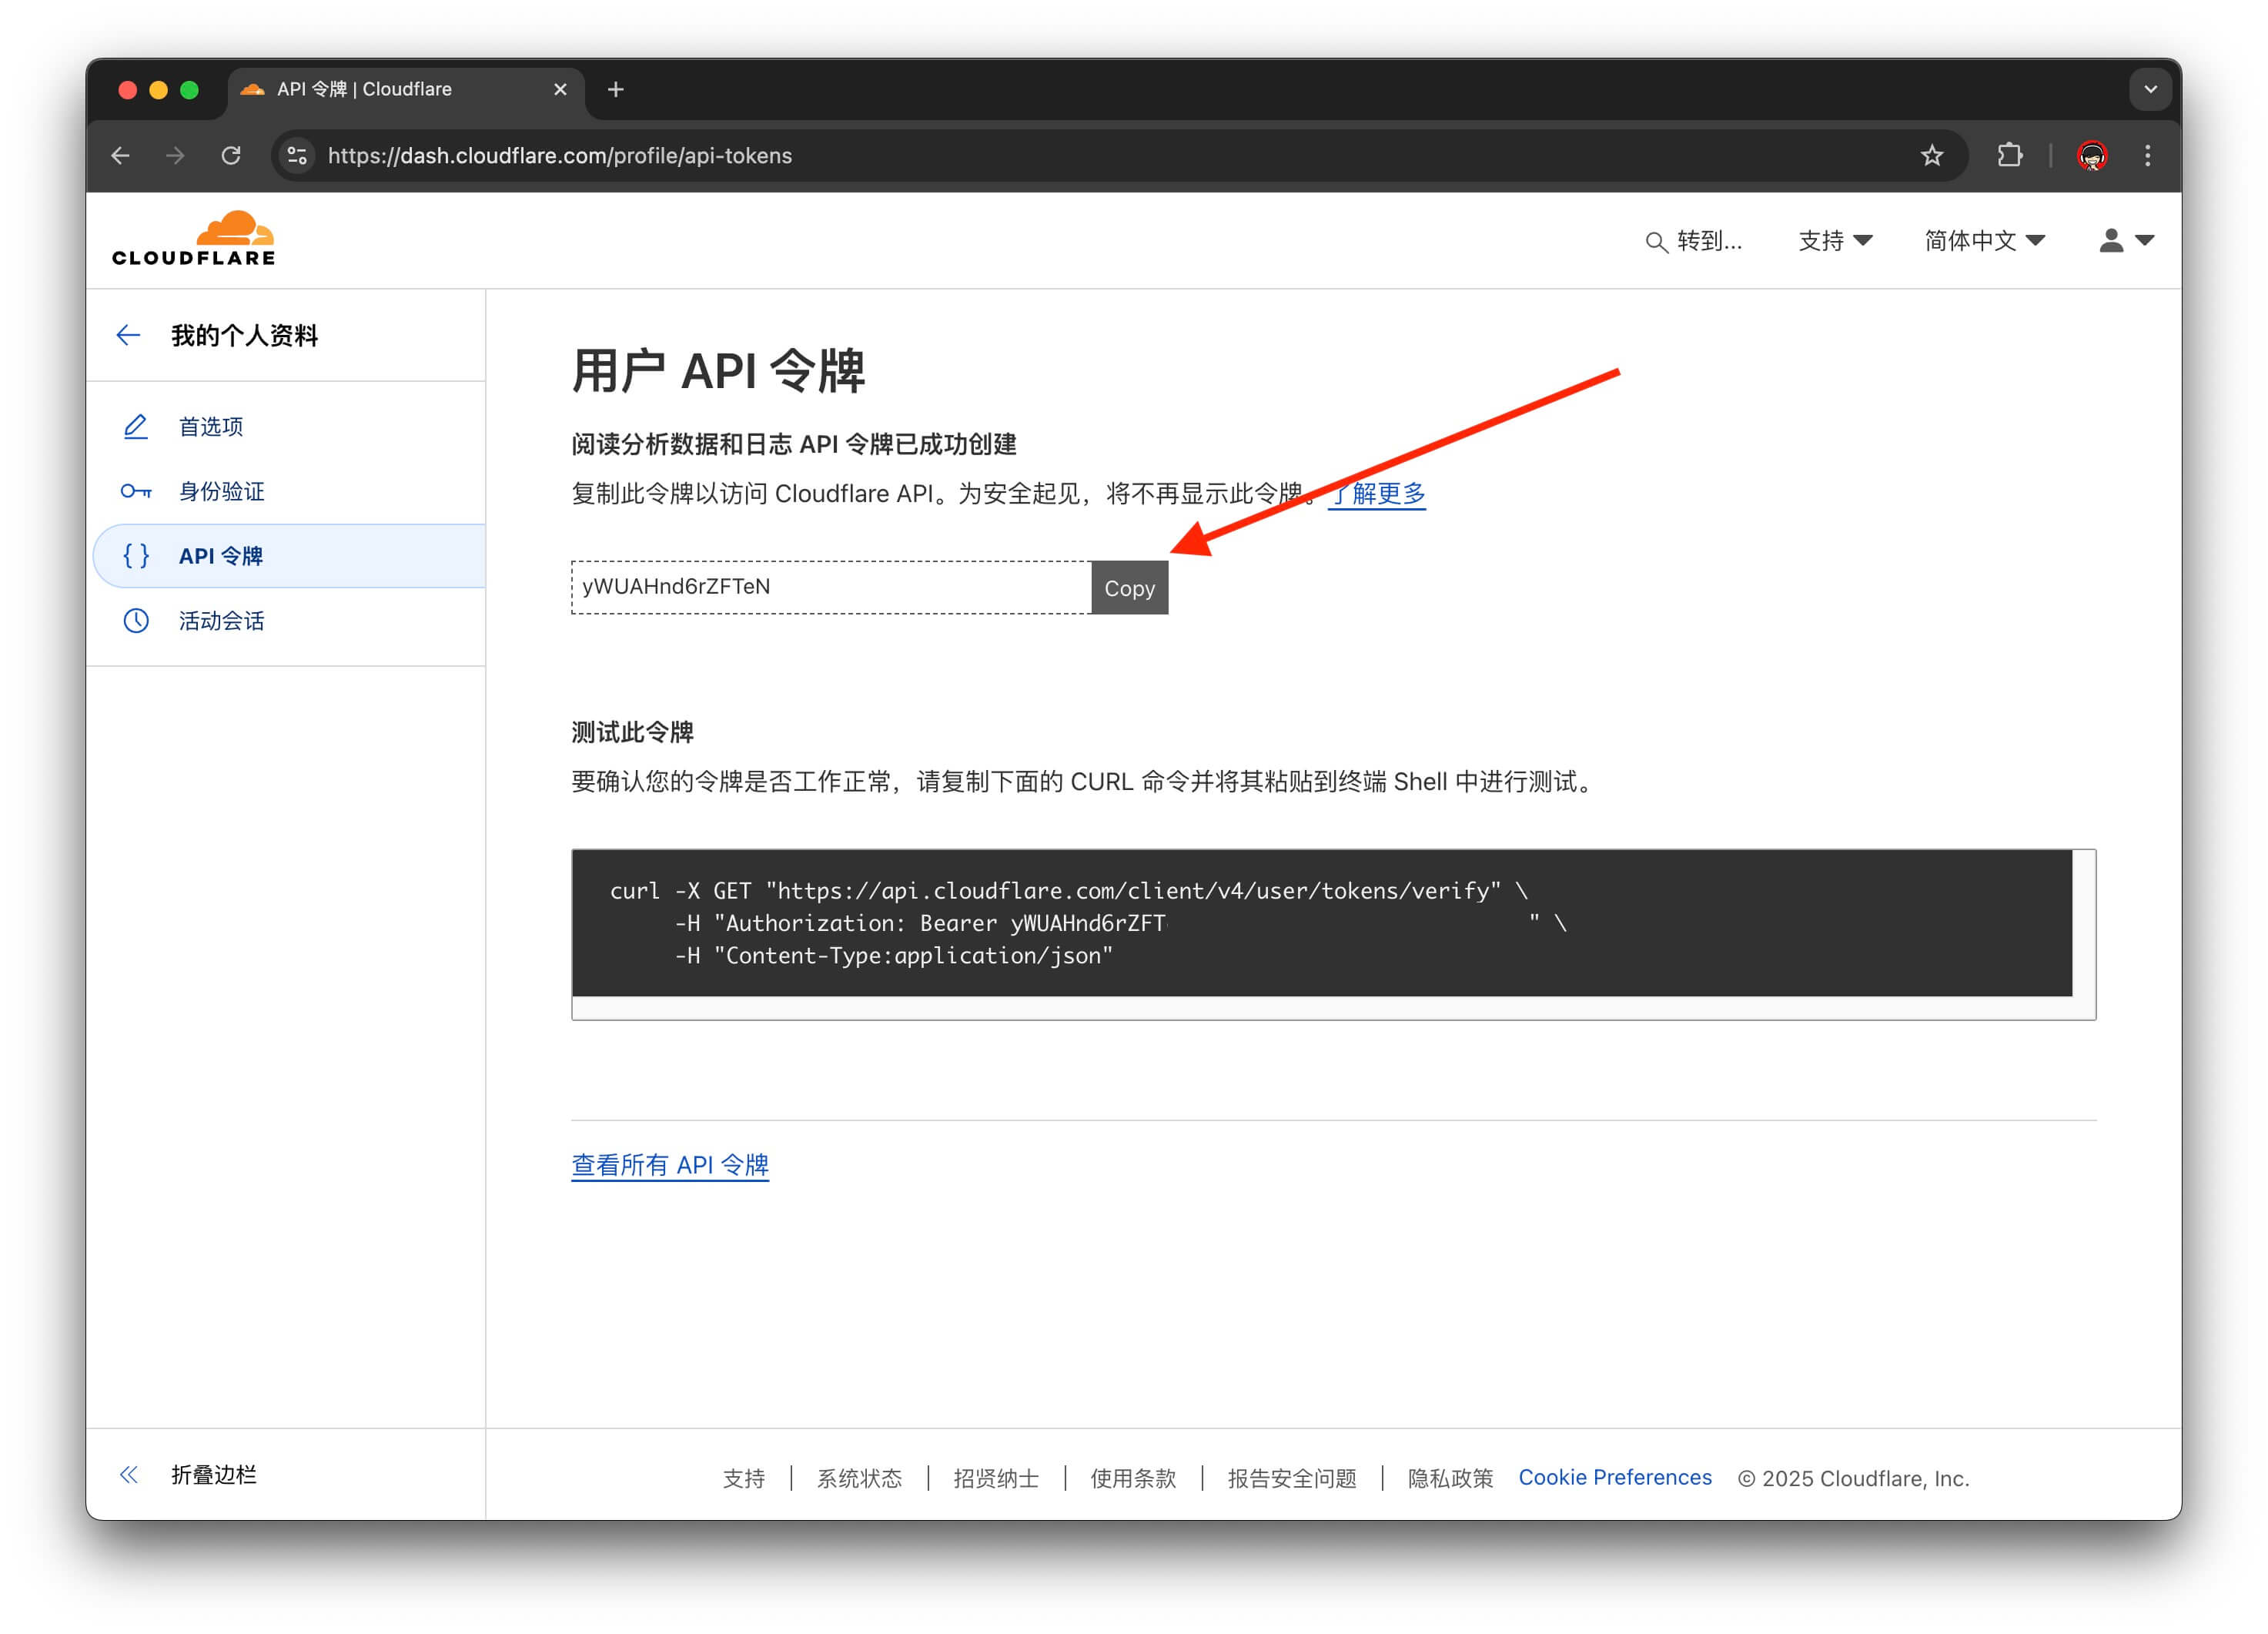Viewport: 2268px width, 1634px height.
Task: Open the Chrome three-dot menu
Action: coord(2147,156)
